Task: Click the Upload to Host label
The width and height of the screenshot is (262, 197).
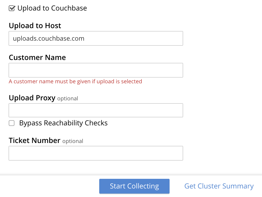Action: coord(35,26)
